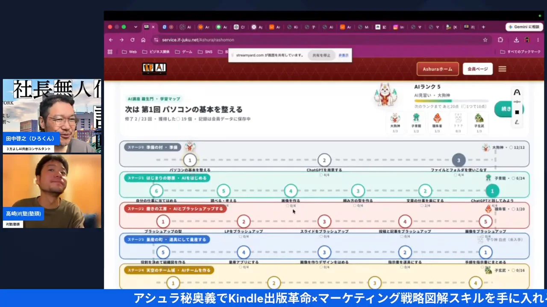Screen dimensions: 547x307
Task: Click the IF AI site logo
Action: pyautogui.click(x=154, y=68)
